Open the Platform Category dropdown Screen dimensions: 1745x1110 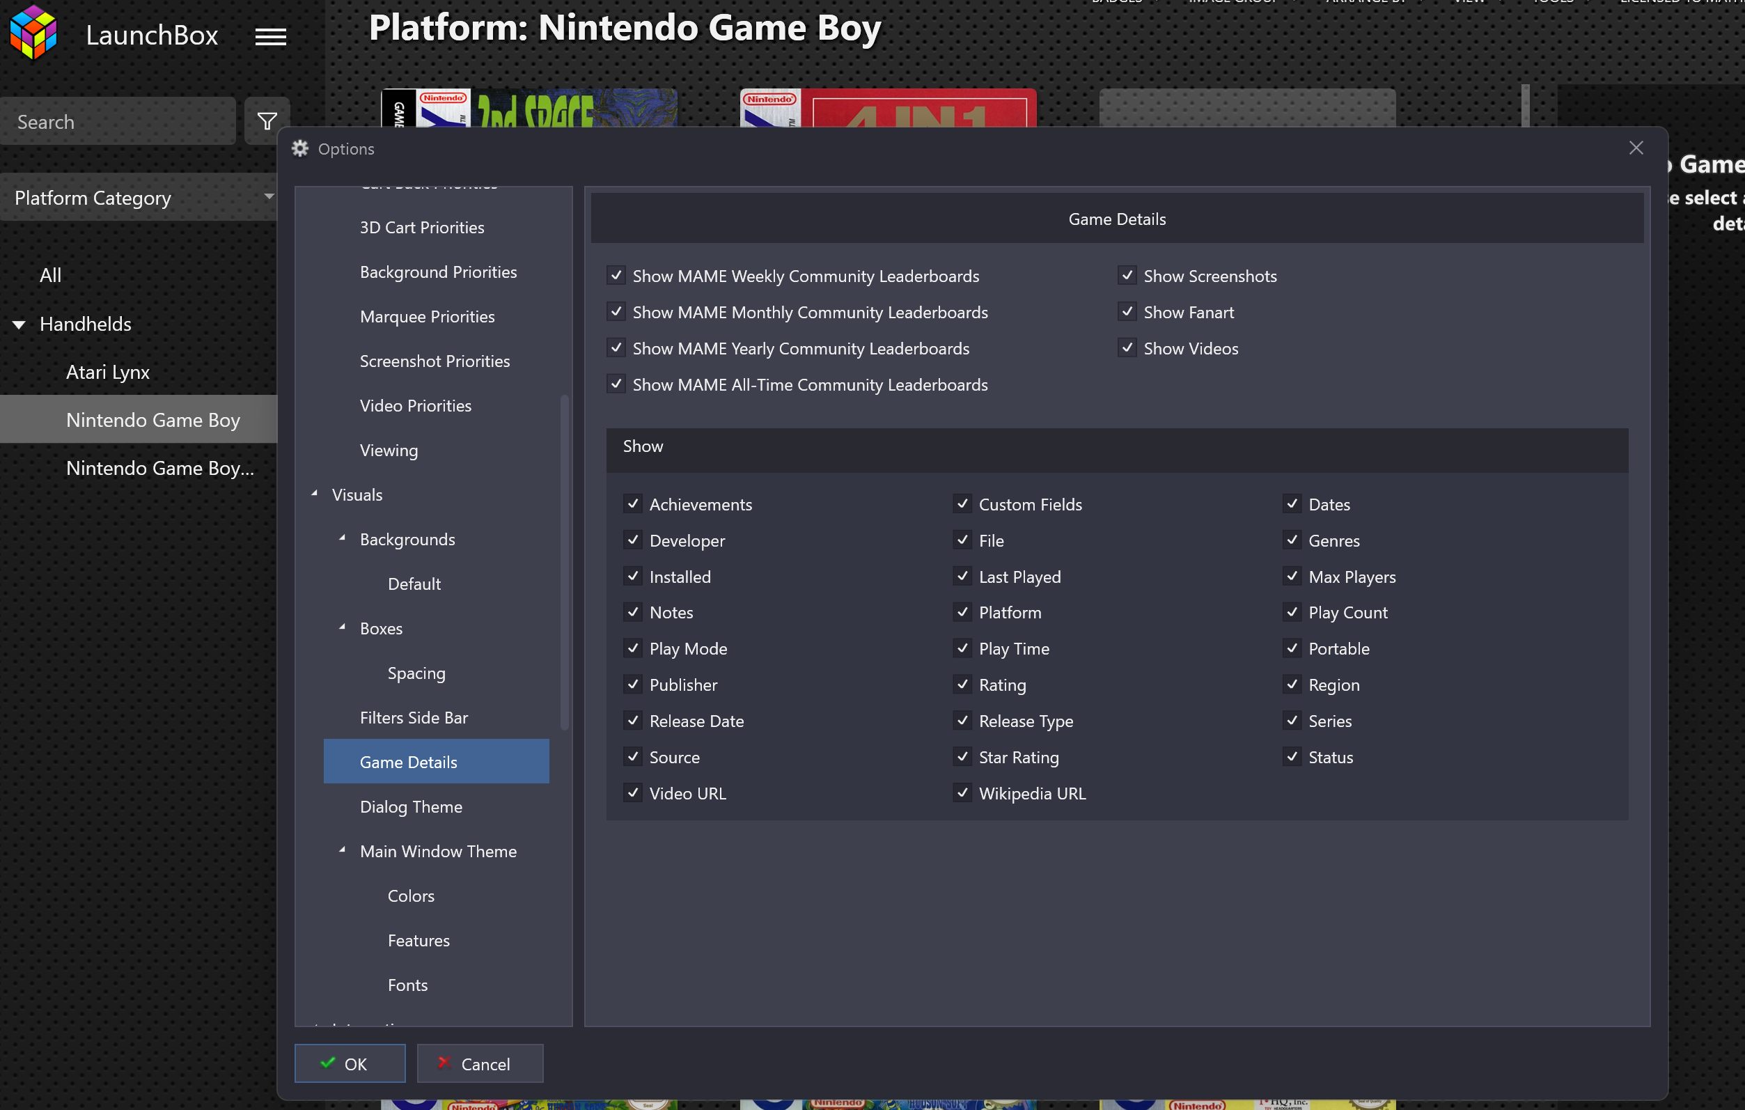point(139,197)
